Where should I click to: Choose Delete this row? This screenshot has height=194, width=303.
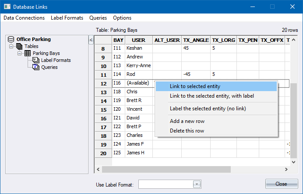coord(187,131)
